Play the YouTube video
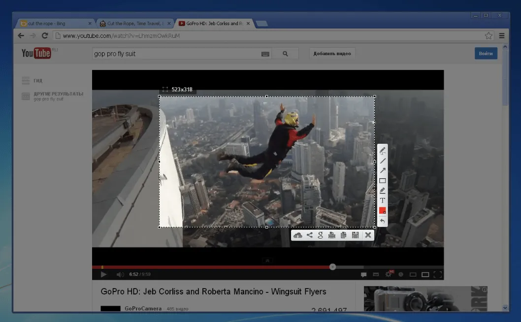The image size is (521, 322). [103, 274]
